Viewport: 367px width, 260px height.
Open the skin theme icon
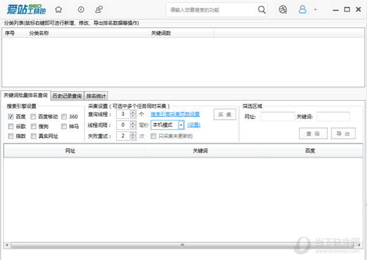coord(283,10)
